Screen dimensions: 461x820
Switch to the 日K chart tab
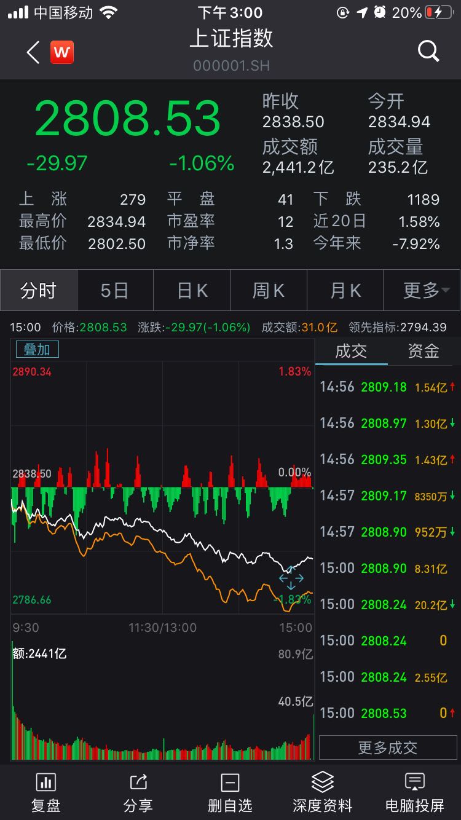192,290
